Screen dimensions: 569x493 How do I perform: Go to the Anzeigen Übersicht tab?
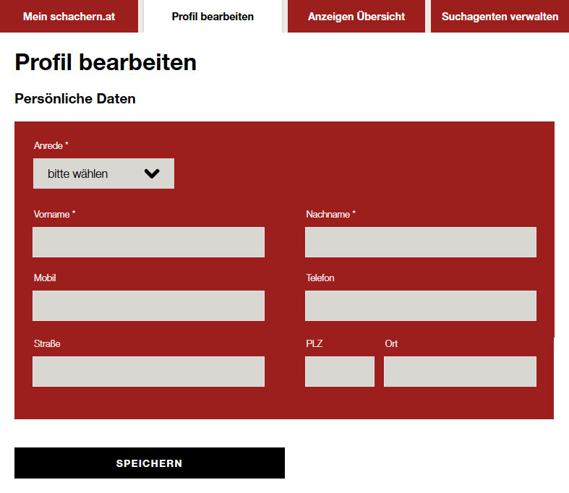tap(356, 16)
